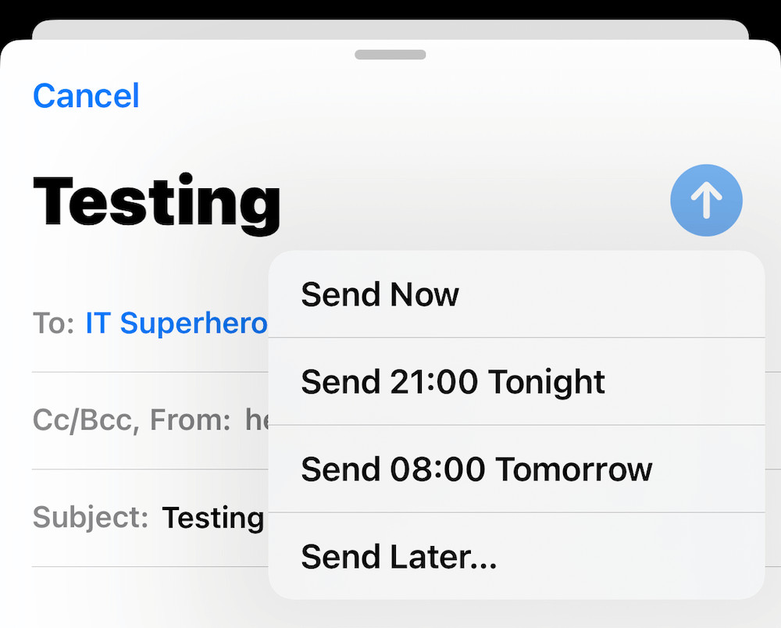The height and width of the screenshot is (628, 781).
Task: Click the Subject: label
Action: click(x=90, y=517)
